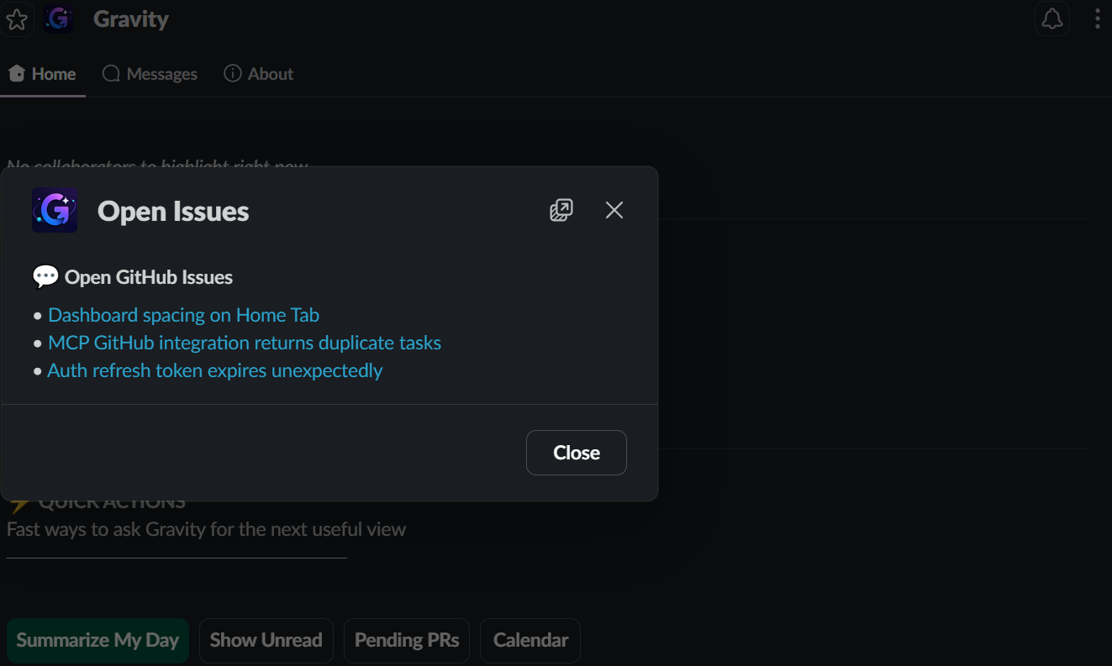
Task: Click the Close button in the modal
Action: pos(577,453)
